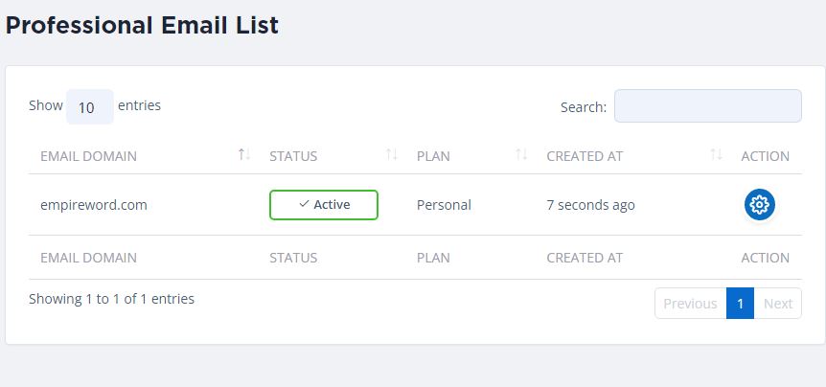Click the 'Showing 1 to 1' entries text
This screenshot has width=826, height=387.
point(111,299)
